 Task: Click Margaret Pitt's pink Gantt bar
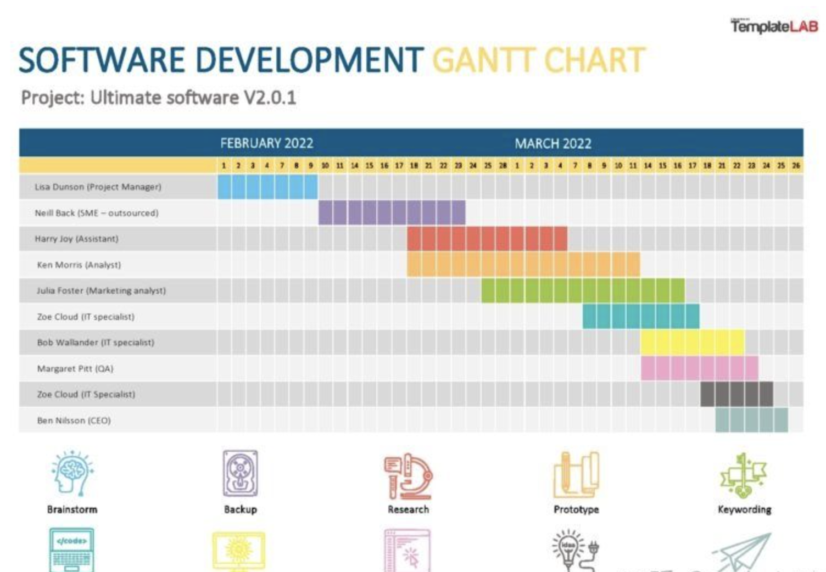700,368
